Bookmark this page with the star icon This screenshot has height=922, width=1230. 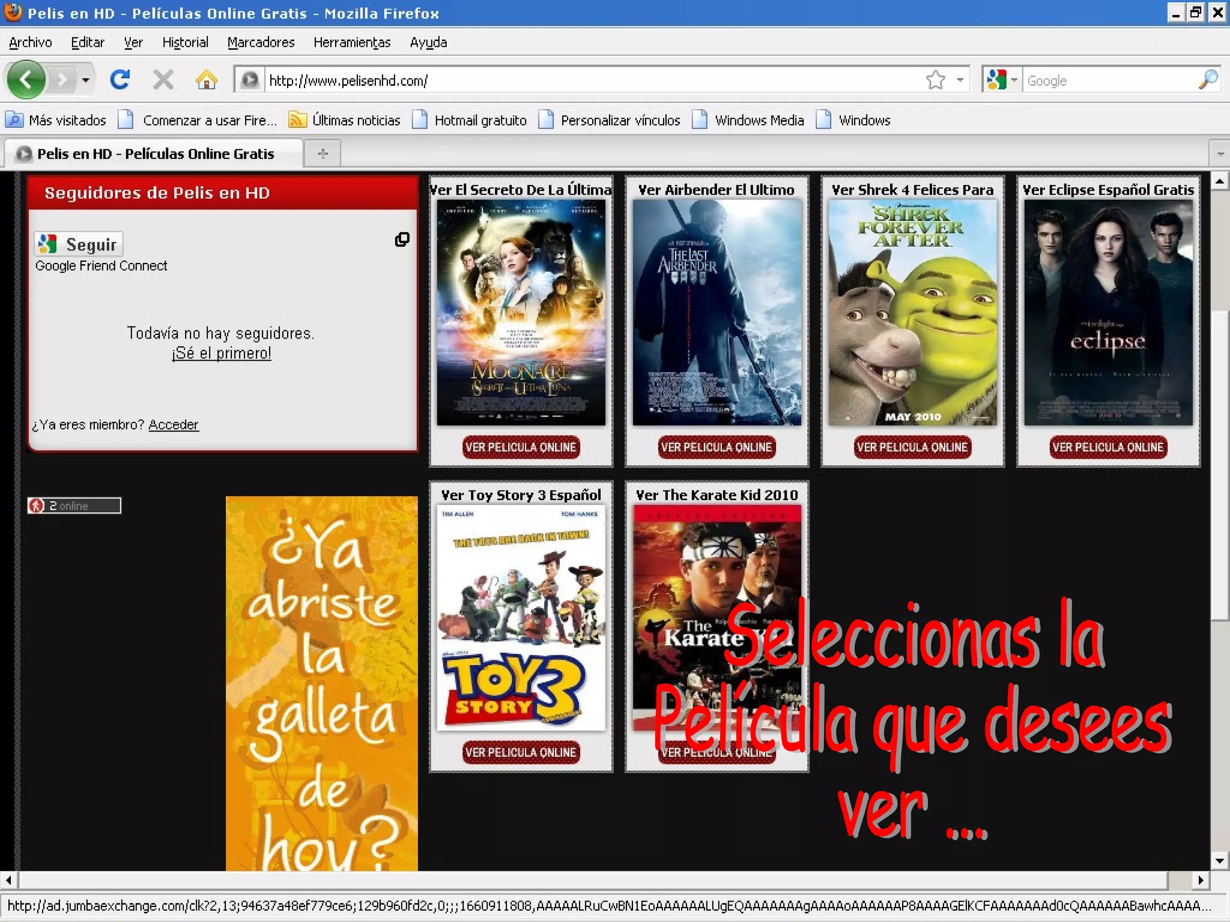[935, 80]
